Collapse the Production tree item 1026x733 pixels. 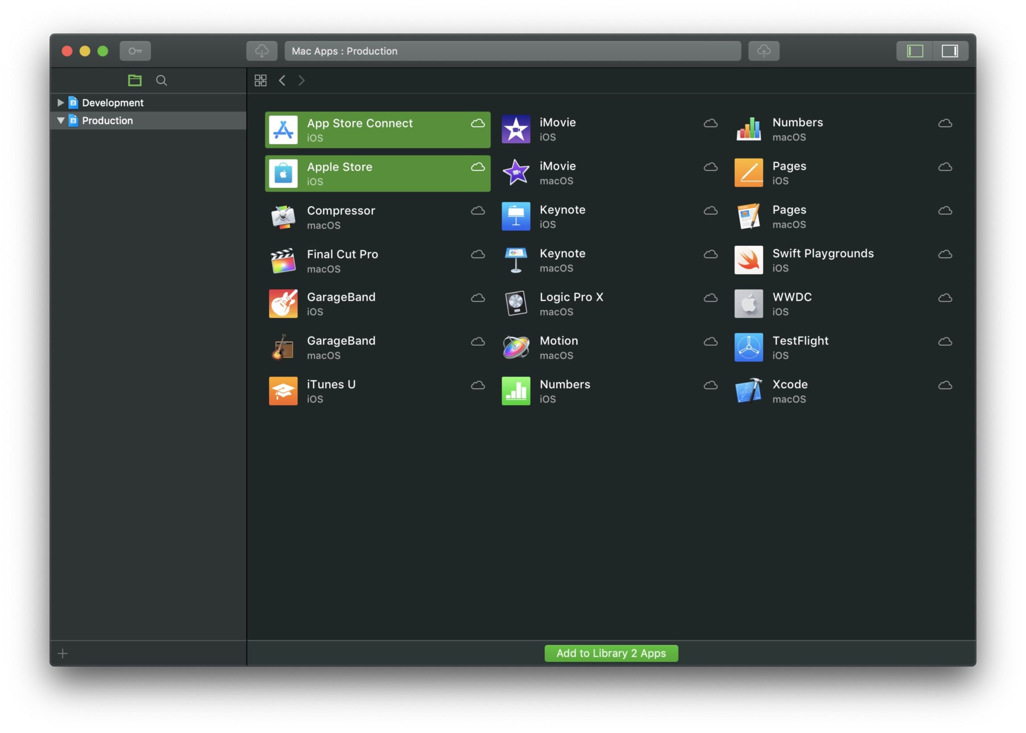point(61,120)
